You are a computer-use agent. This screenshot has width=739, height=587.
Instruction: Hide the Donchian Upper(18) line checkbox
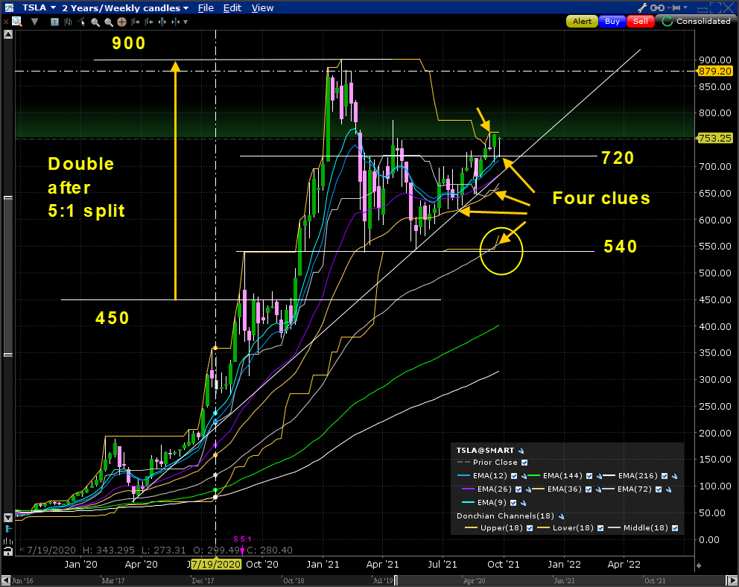[x=530, y=528]
